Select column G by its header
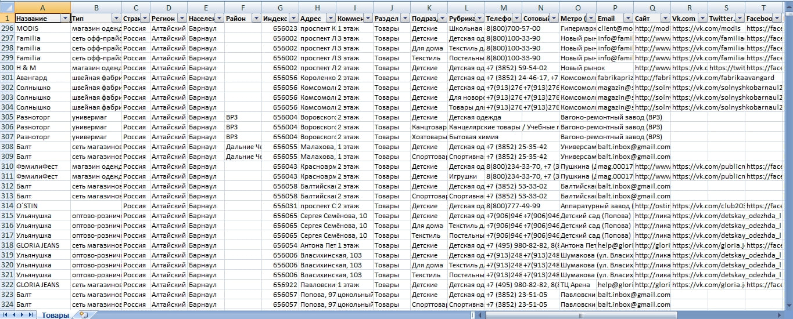This screenshot has width=793, height=319. (280, 8)
